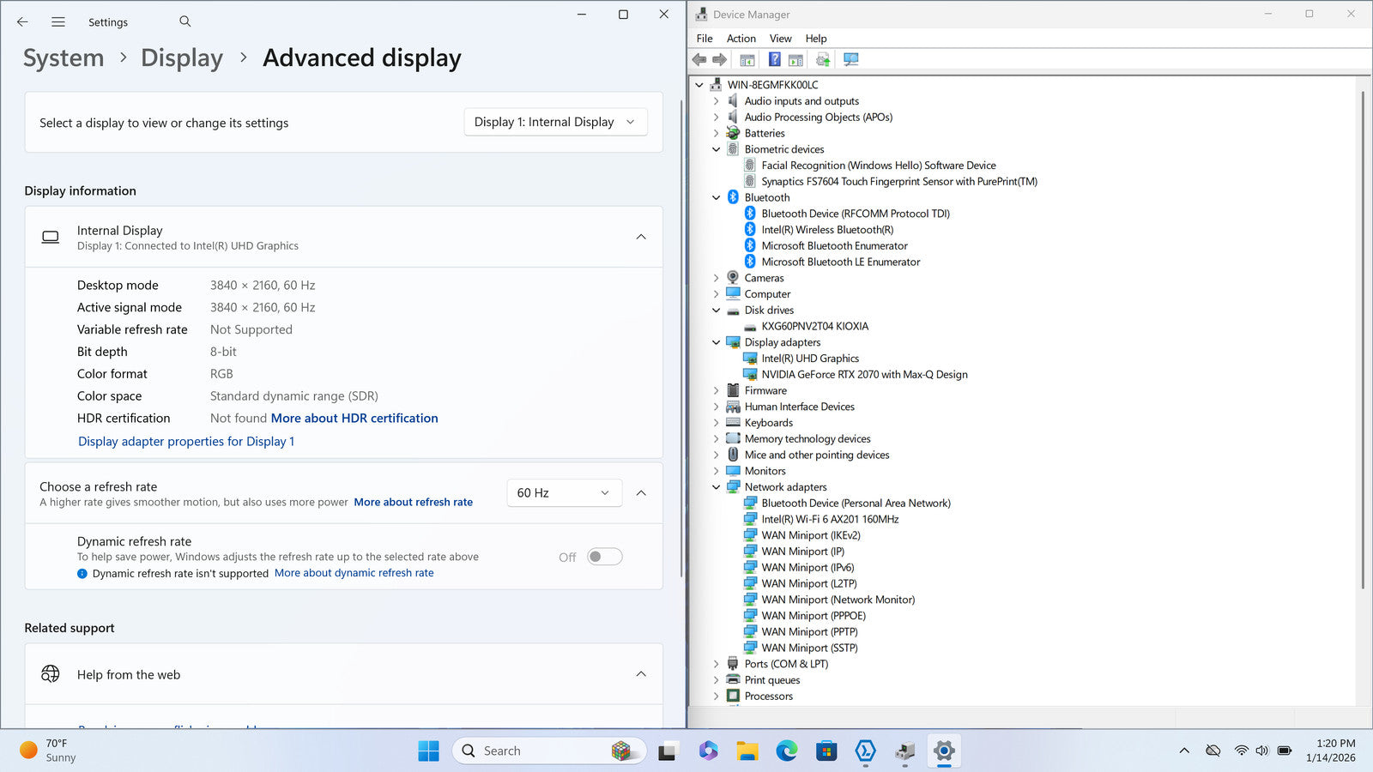The image size is (1373, 772).
Task: Open File Explorer from the taskbar
Action: click(747, 751)
